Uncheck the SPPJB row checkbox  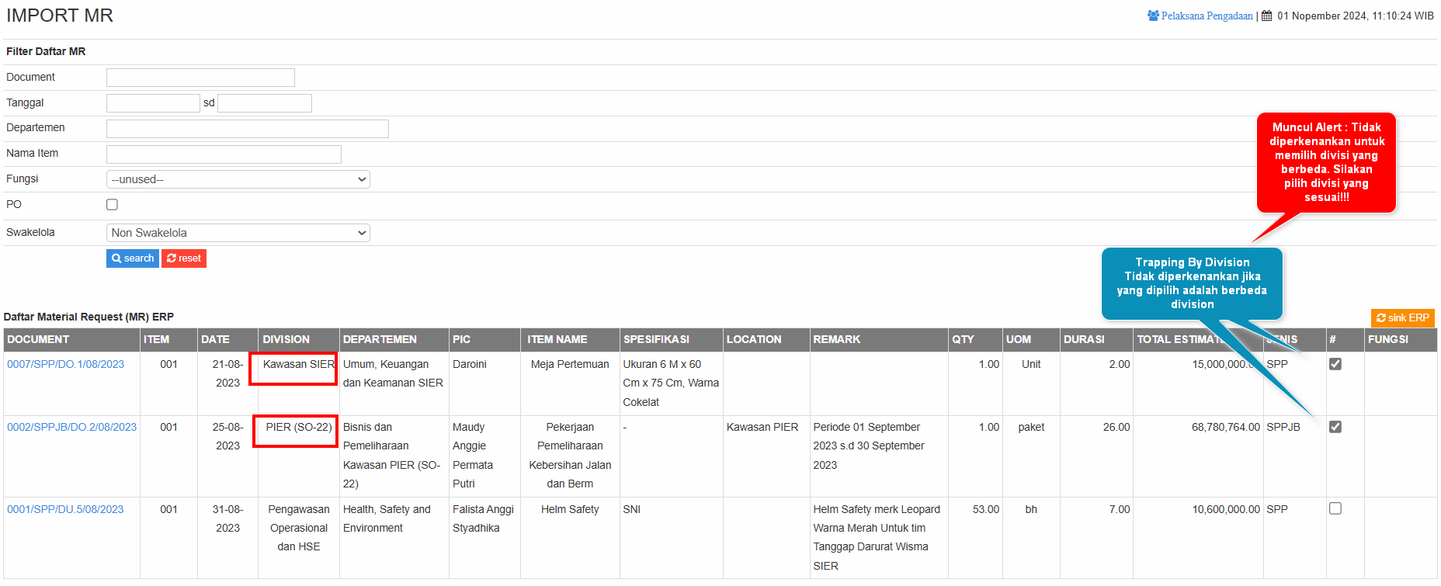point(1335,427)
